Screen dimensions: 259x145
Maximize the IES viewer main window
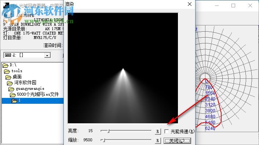click(233, 6)
